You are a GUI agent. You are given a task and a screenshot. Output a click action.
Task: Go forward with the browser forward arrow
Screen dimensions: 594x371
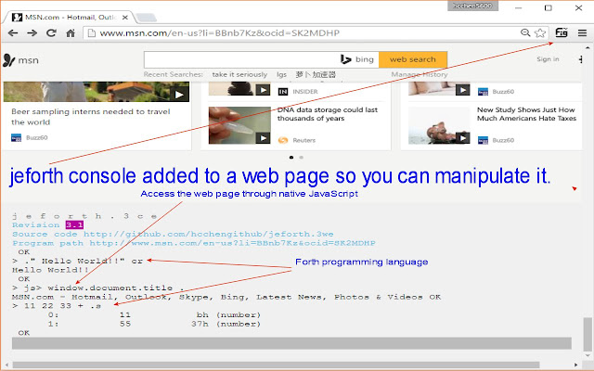[32, 33]
